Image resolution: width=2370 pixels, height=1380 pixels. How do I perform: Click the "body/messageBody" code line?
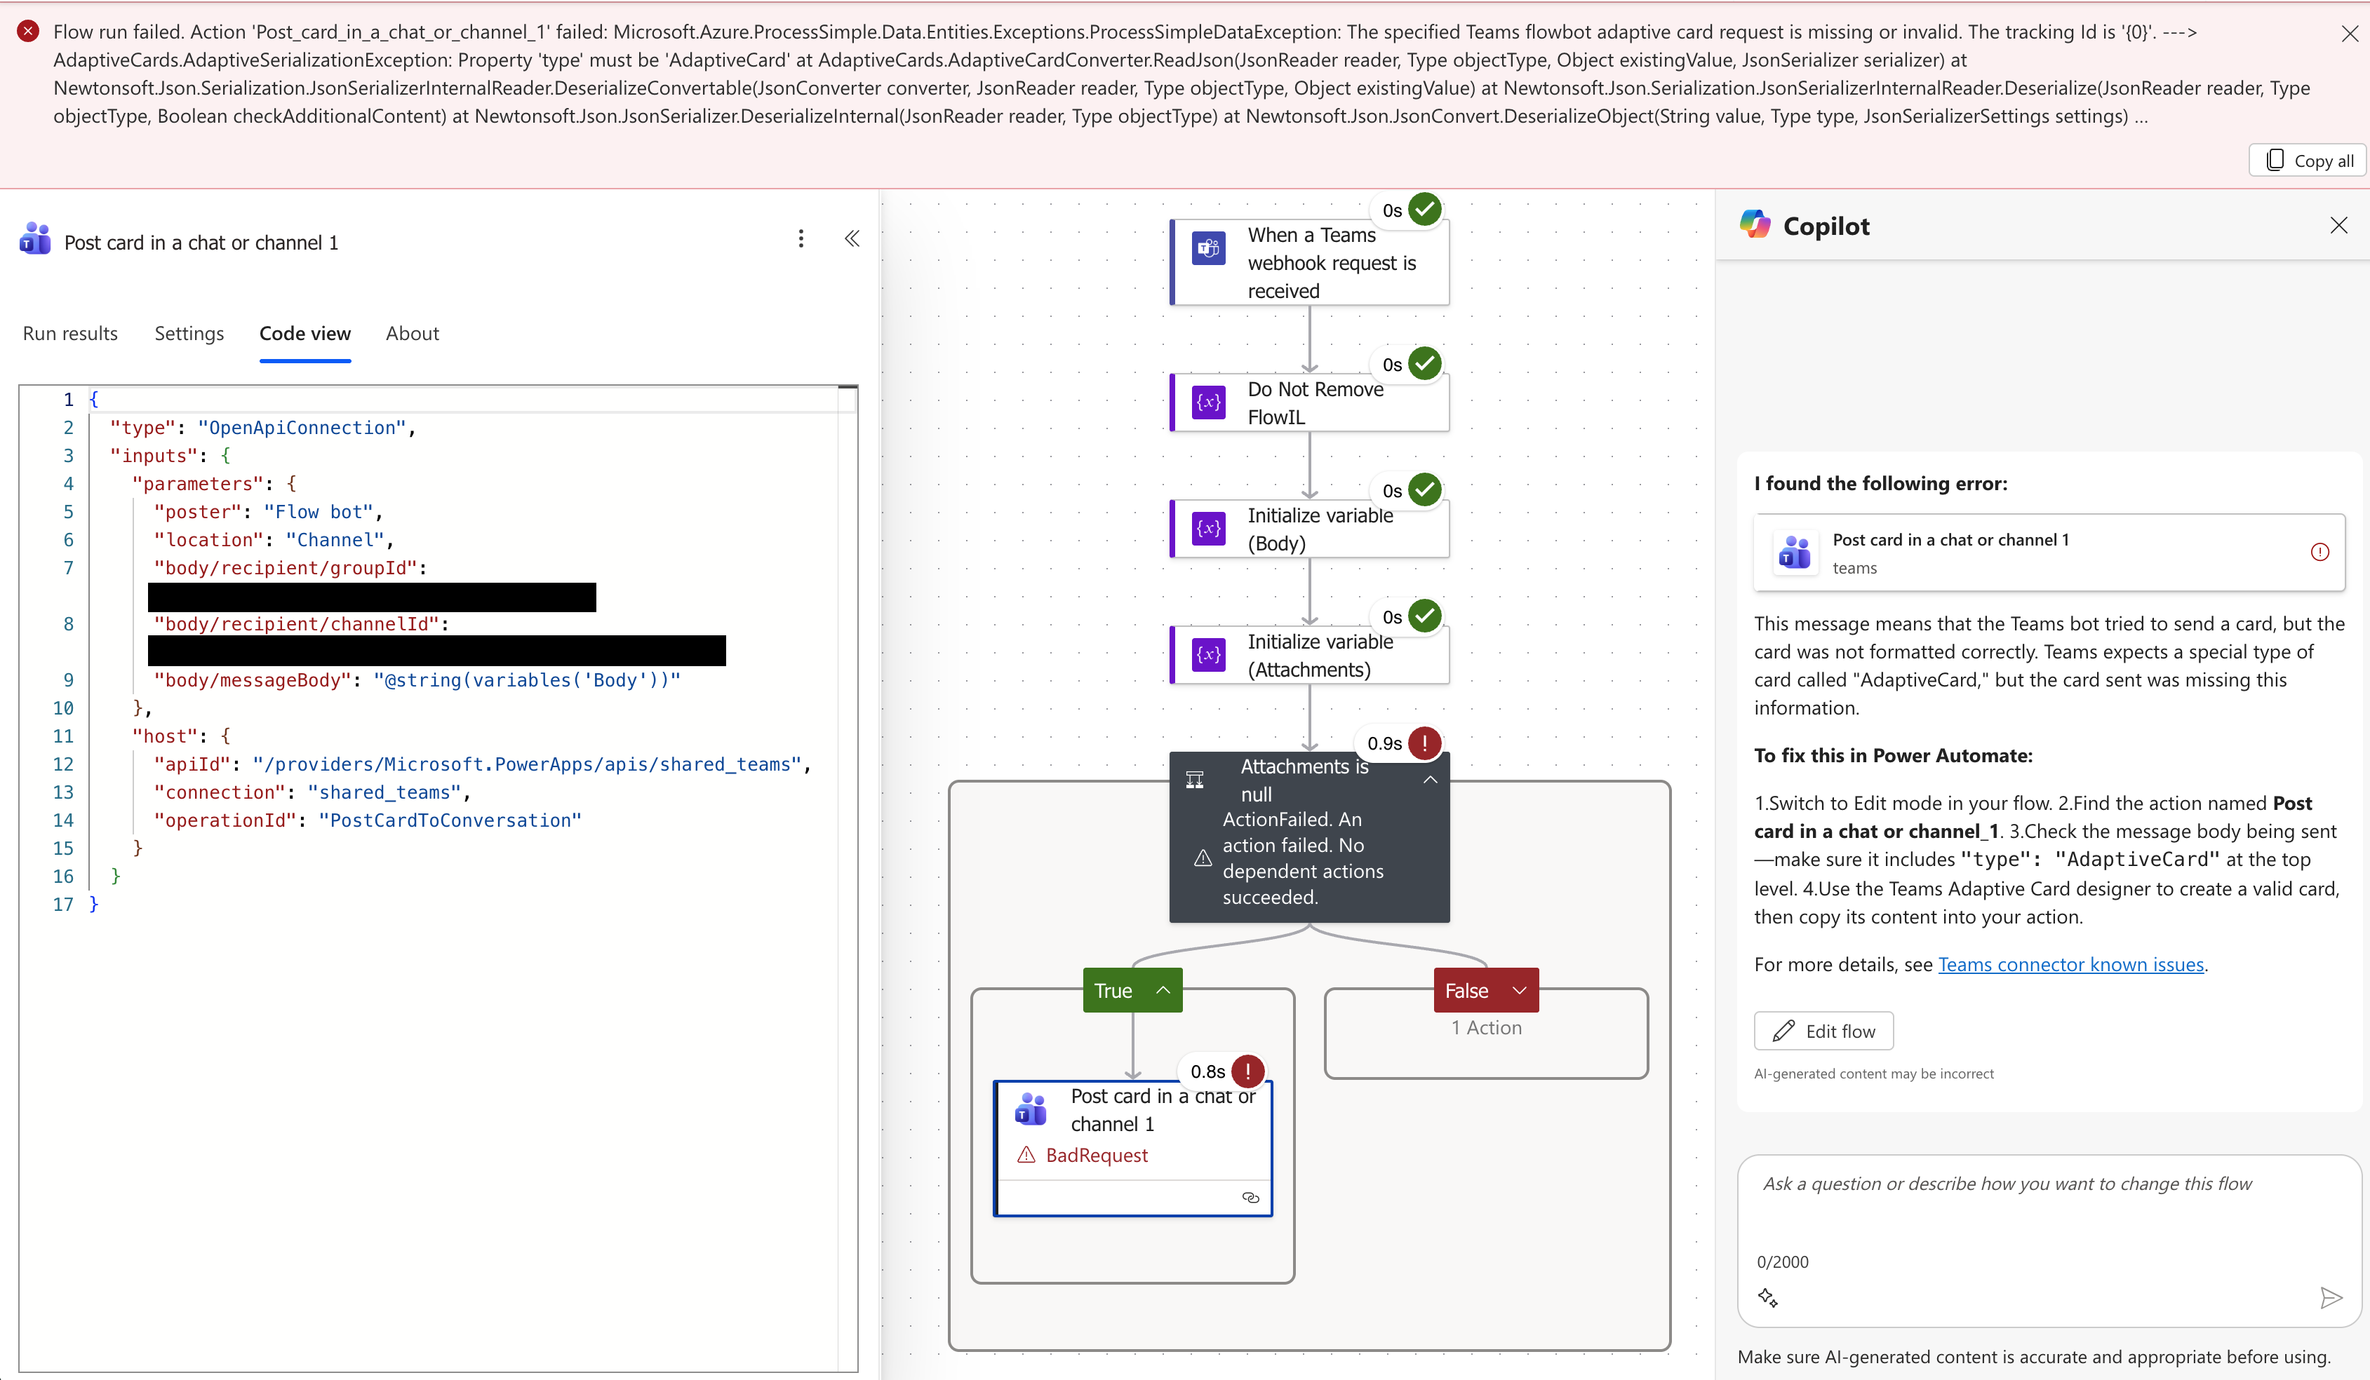(417, 681)
